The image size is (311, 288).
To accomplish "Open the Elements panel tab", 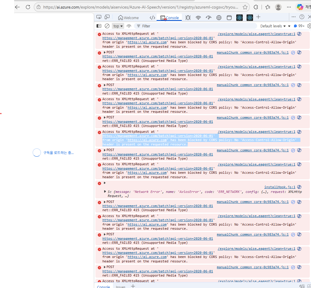I will [152, 18].
